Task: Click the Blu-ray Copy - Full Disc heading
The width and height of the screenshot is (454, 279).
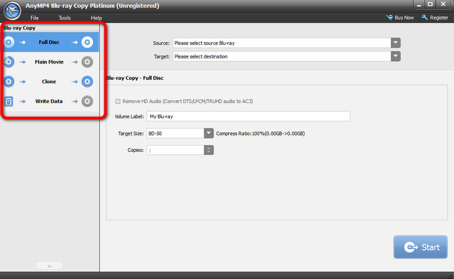Action: [135, 78]
